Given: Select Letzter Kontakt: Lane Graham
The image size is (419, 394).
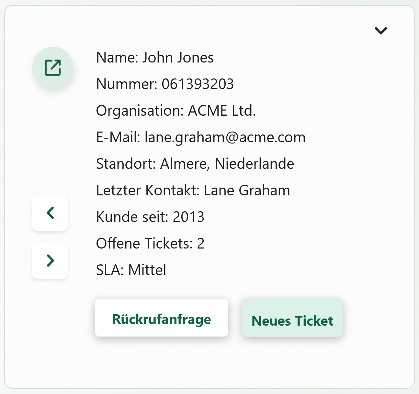Looking at the screenshot, I should (x=193, y=191).
